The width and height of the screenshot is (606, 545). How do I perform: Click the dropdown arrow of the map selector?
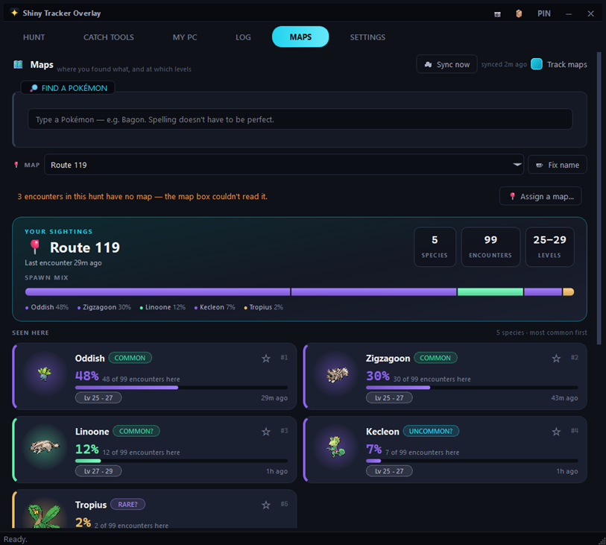pyautogui.click(x=517, y=165)
